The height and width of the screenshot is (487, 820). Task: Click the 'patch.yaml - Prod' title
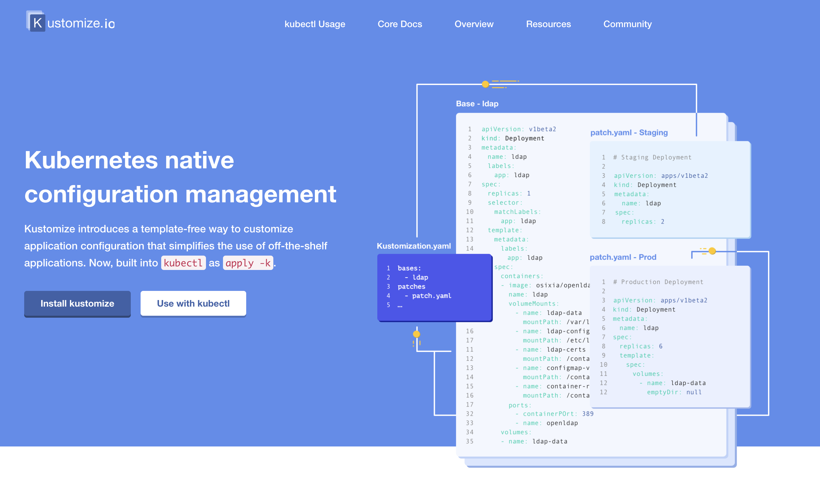pos(623,257)
